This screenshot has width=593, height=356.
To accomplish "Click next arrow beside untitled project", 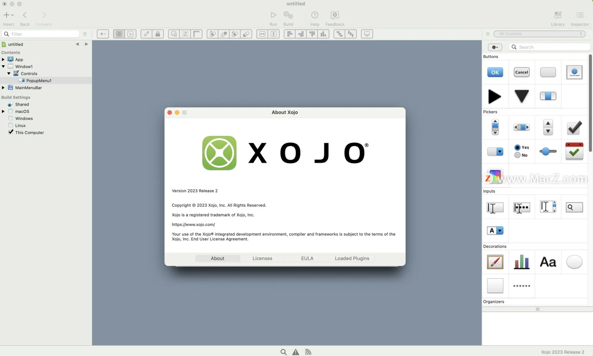I will pyautogui.click(x=86, y=44).
